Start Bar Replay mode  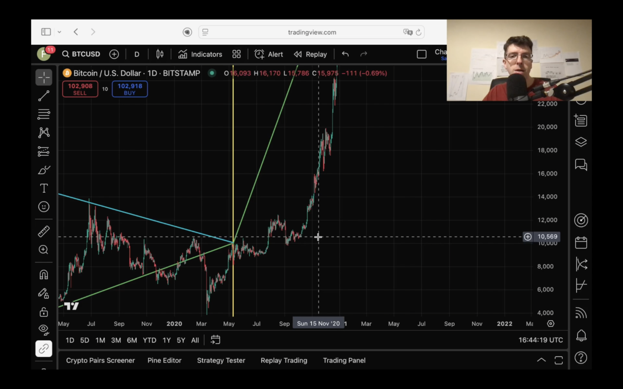coord(311,54)
